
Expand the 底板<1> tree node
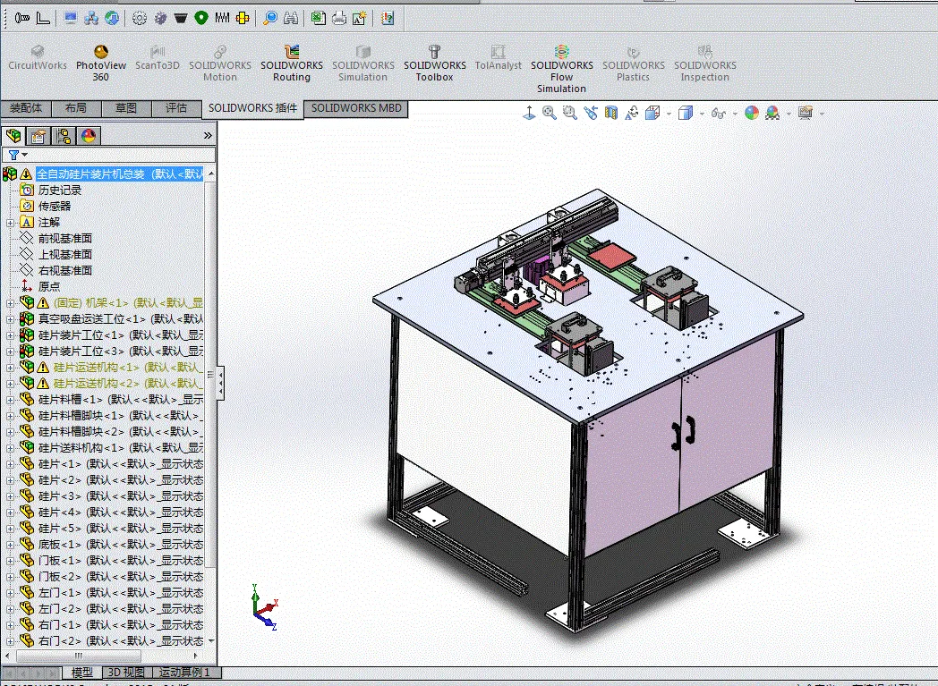click(x=10, y=545)
